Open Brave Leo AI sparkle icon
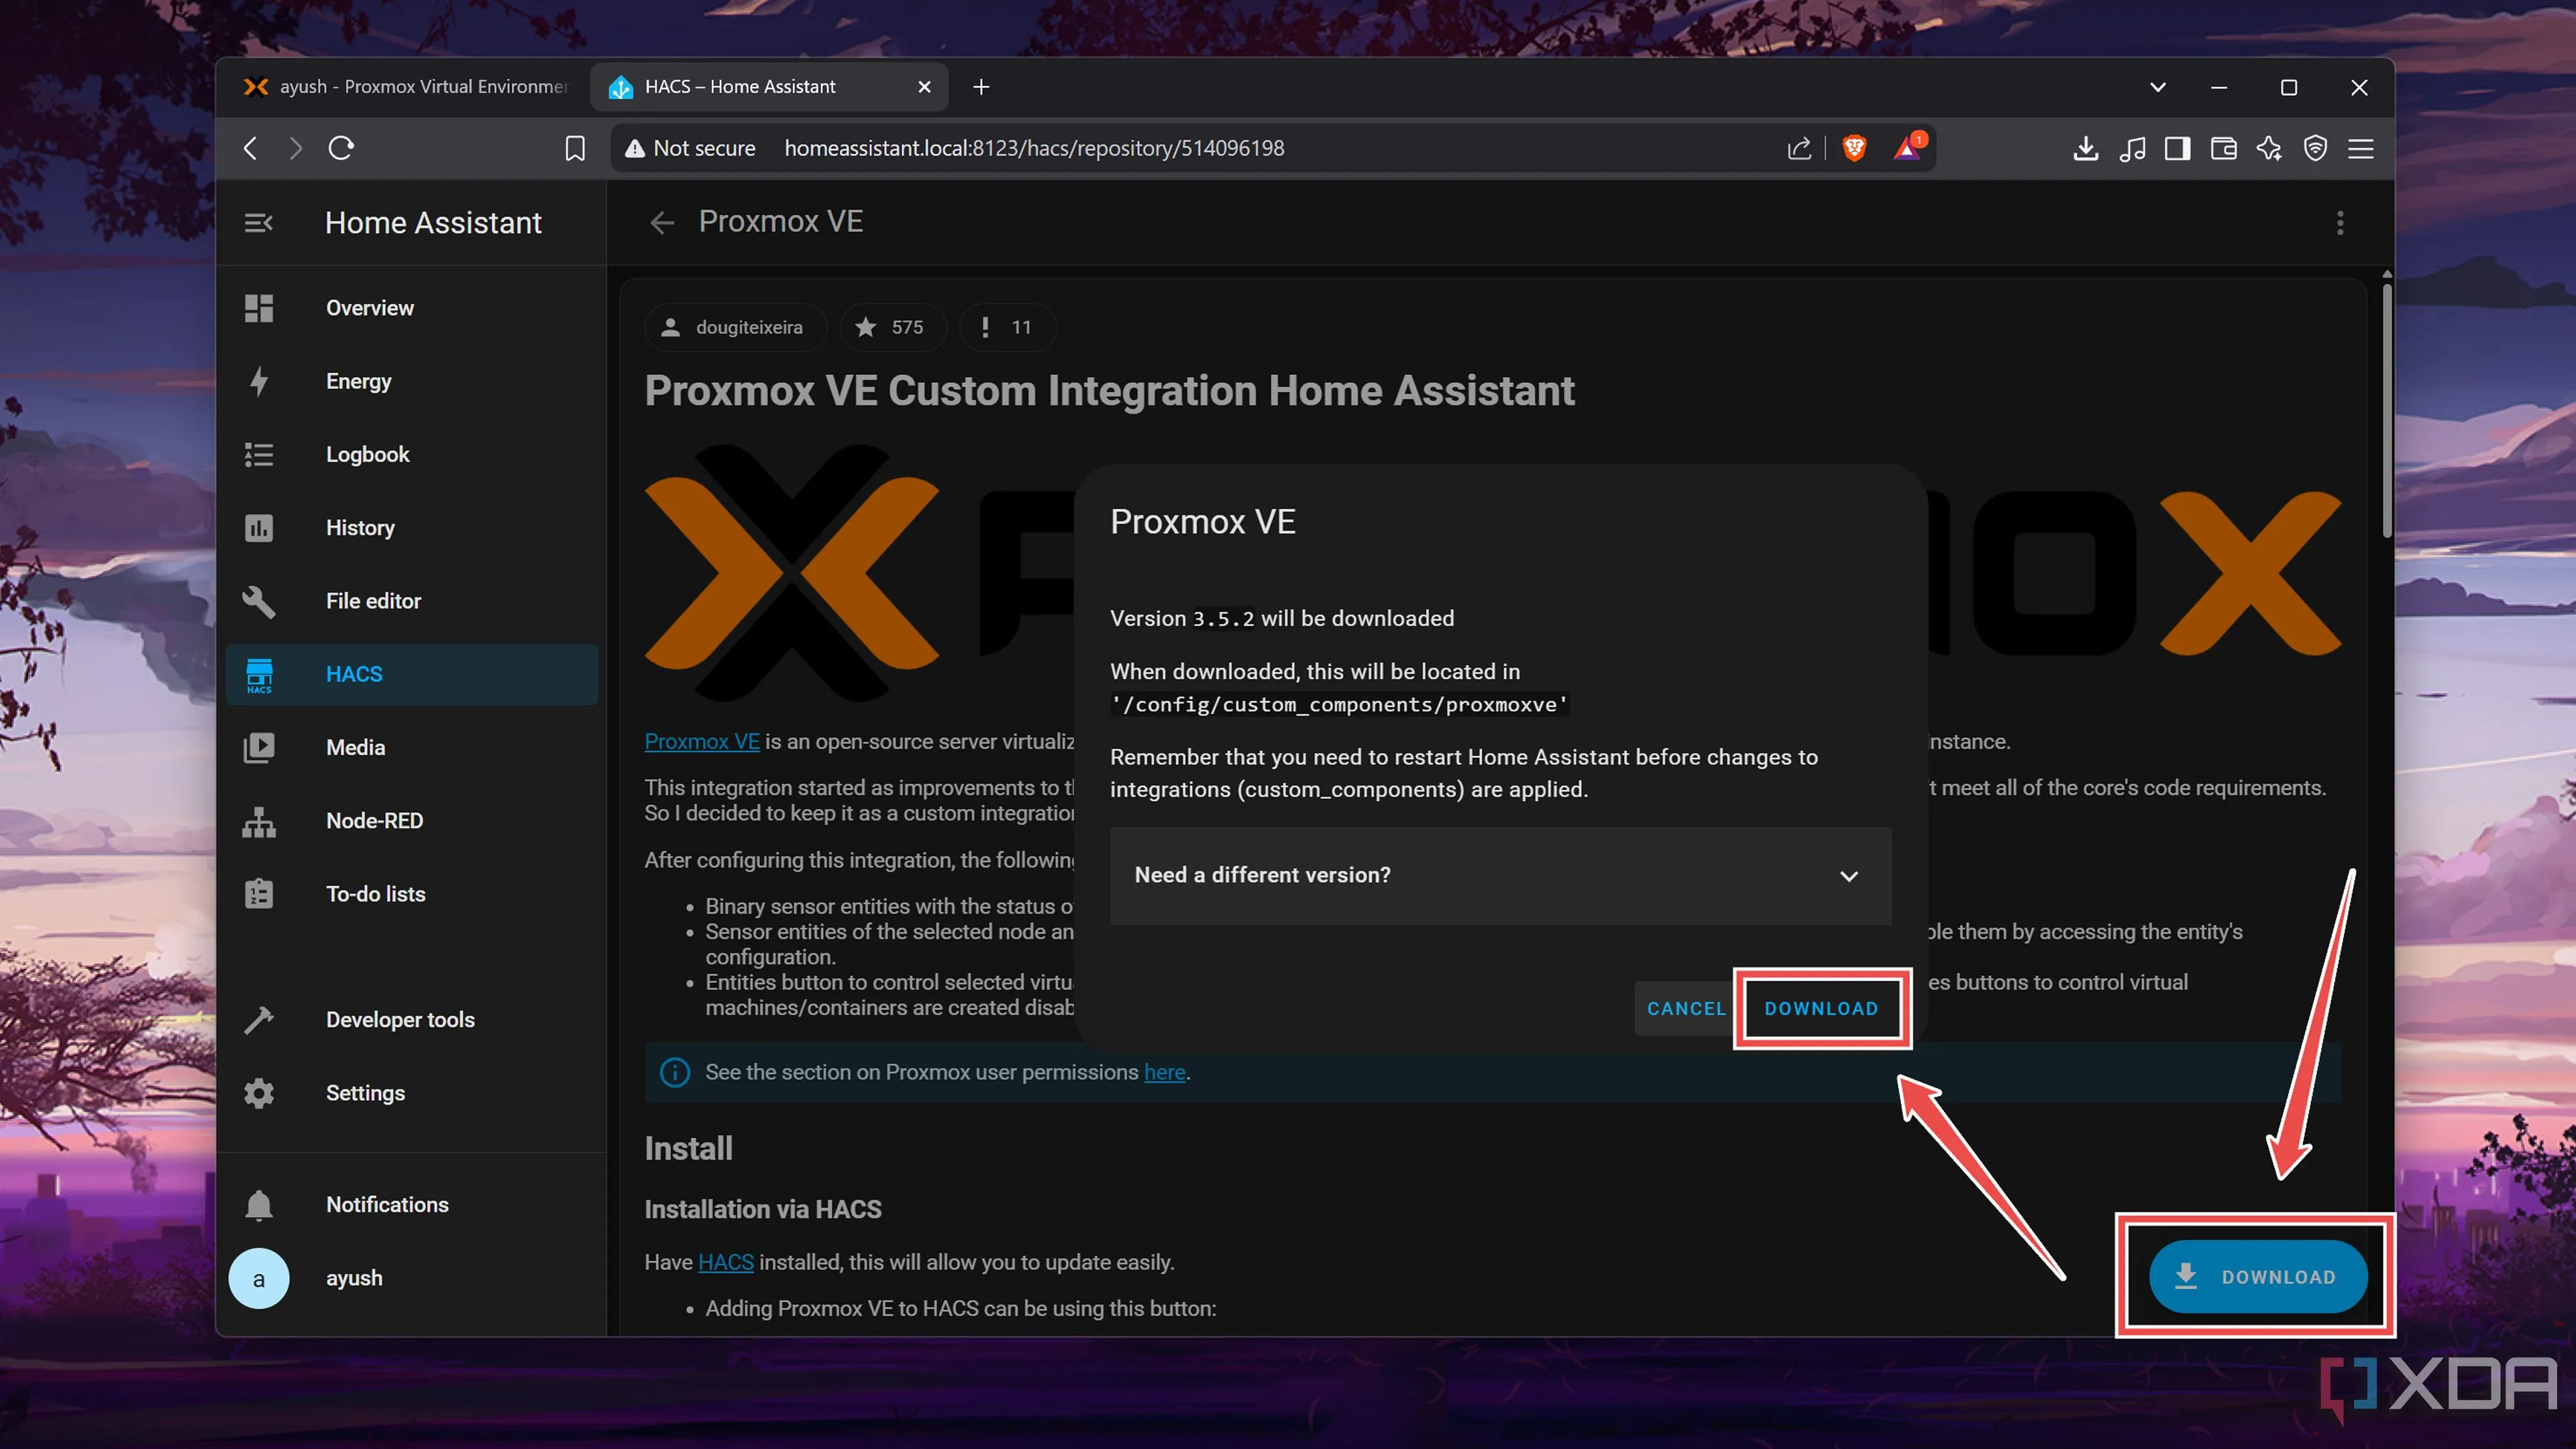The image size is (2576, 1449). tap(2269, 148)
